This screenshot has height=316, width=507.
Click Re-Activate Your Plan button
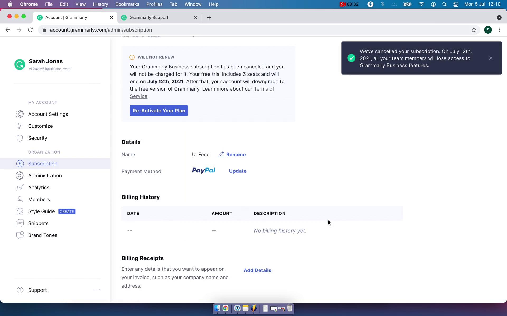click(159, 110)
